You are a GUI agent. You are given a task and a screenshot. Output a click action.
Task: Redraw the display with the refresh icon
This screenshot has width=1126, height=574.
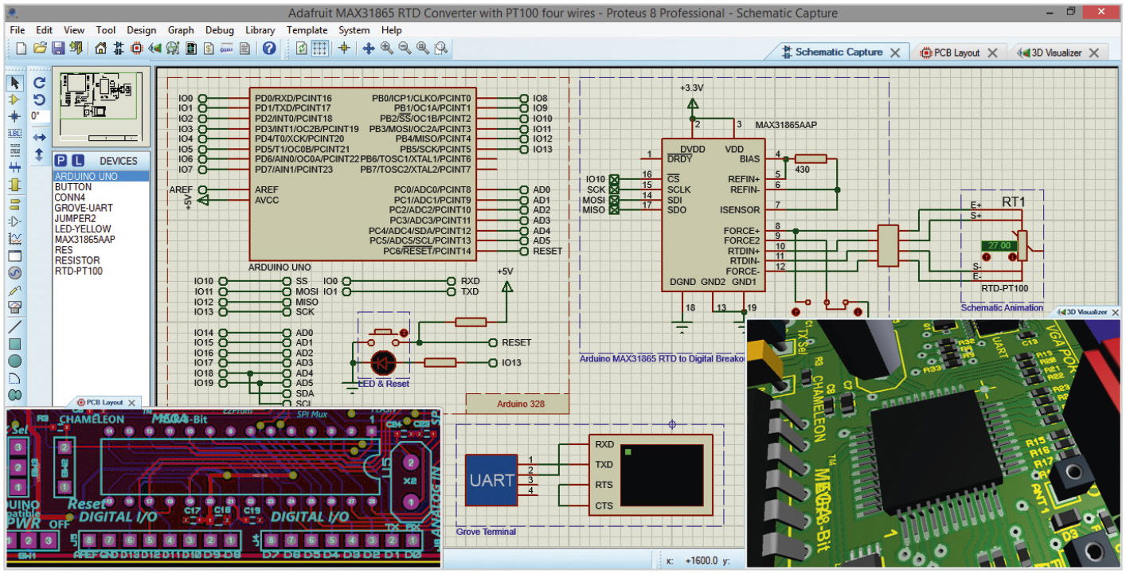[302, 48]
